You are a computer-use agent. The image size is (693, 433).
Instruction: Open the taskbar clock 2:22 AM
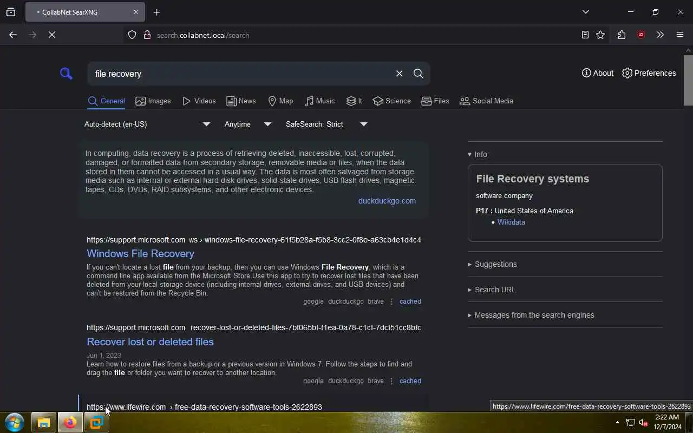(x=667, y=422)
